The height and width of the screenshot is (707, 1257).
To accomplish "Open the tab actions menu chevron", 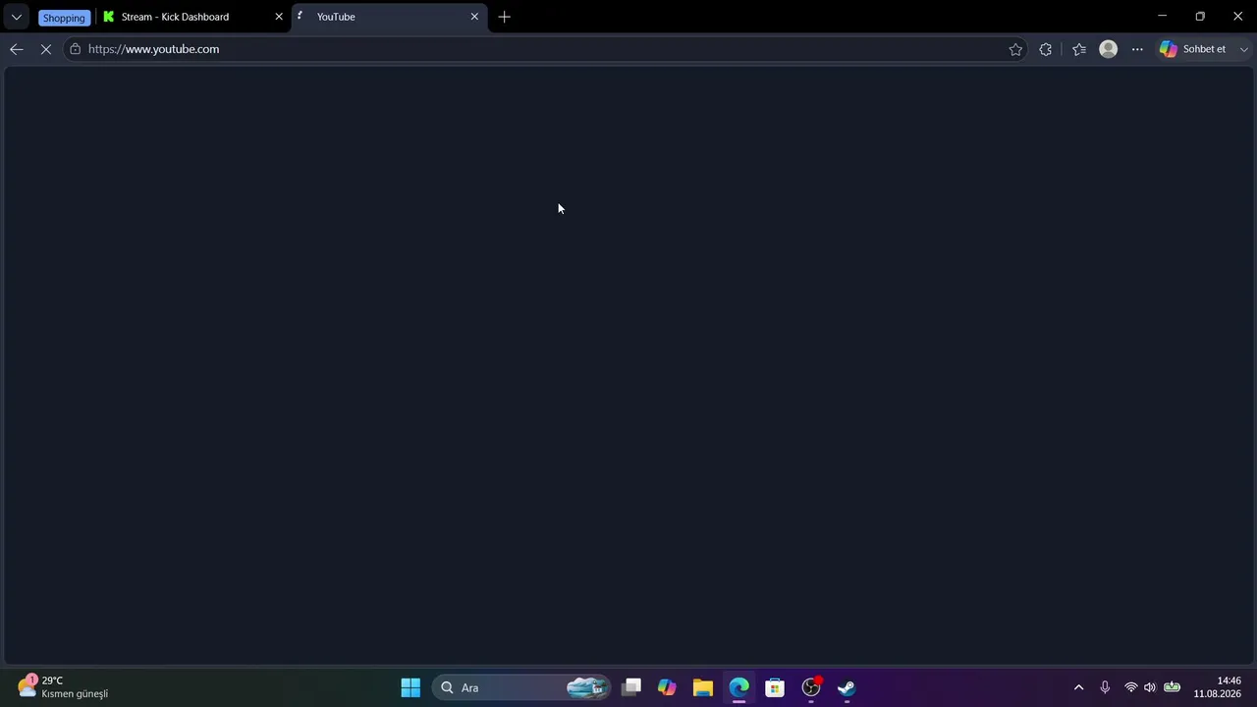I will [16, 17].
